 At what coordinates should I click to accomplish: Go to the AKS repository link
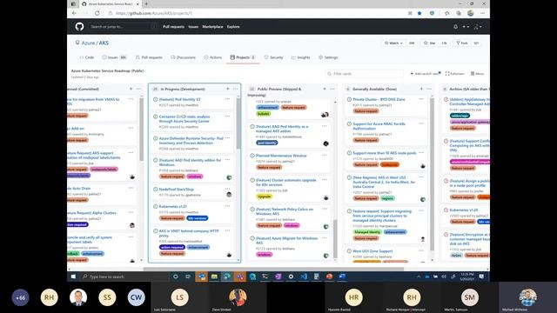pos(104,43)
